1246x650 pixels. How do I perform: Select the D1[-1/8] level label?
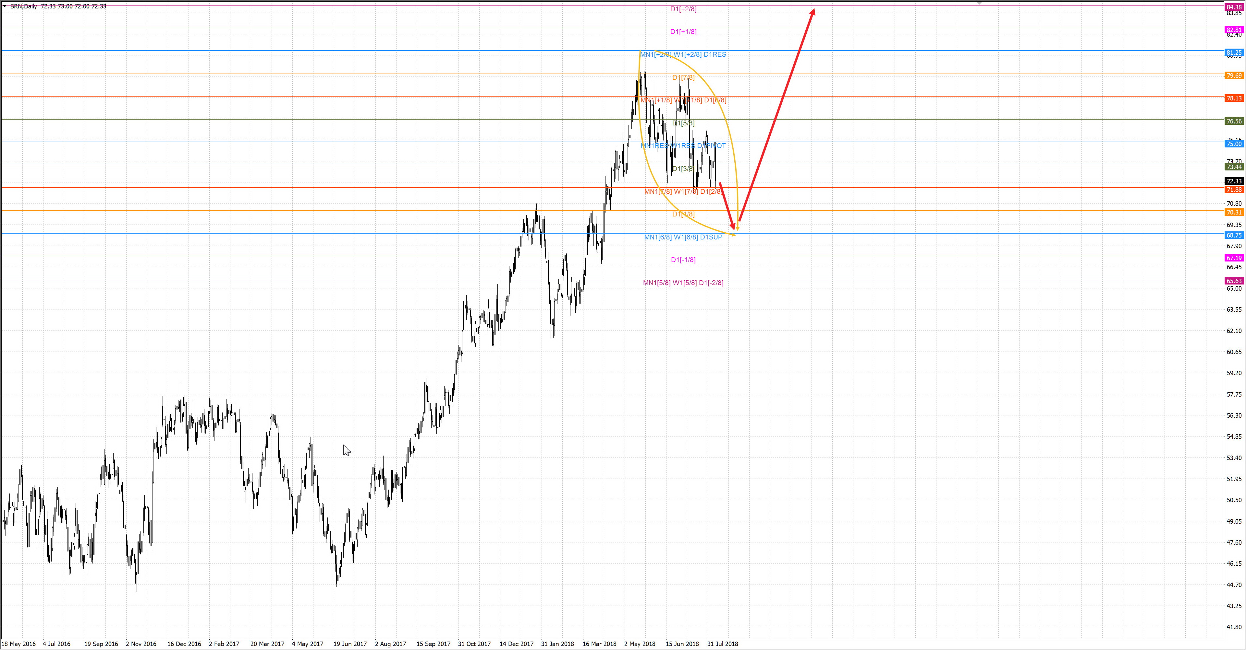coord(683,260)
